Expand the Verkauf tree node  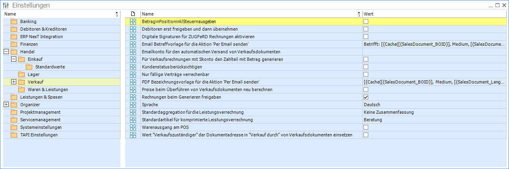tap(14, 82)
